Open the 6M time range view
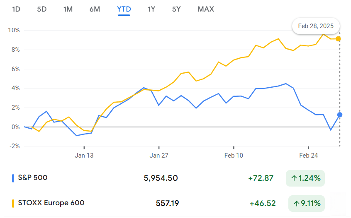 click(95, 9)
